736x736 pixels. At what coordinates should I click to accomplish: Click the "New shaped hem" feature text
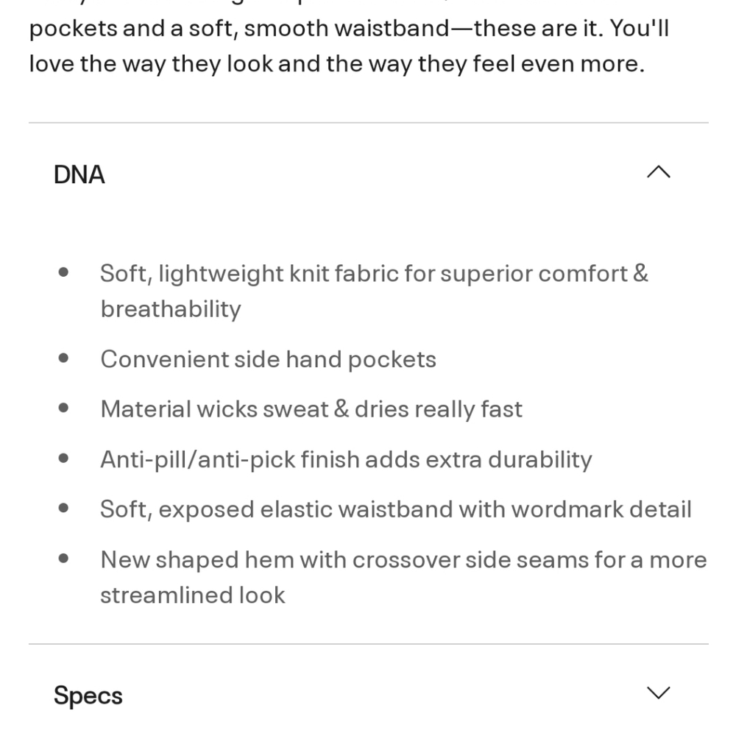[x=403, y=577]
